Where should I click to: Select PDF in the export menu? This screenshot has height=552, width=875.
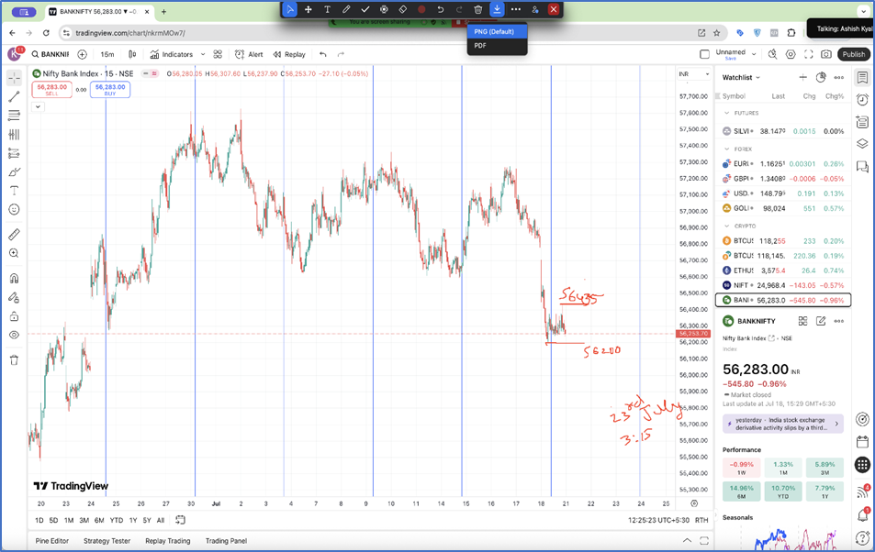tap(497, 46)
